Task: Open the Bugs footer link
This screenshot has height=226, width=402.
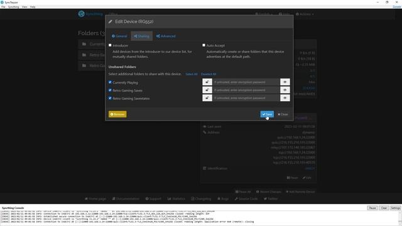Action: [x=223, y=198]
